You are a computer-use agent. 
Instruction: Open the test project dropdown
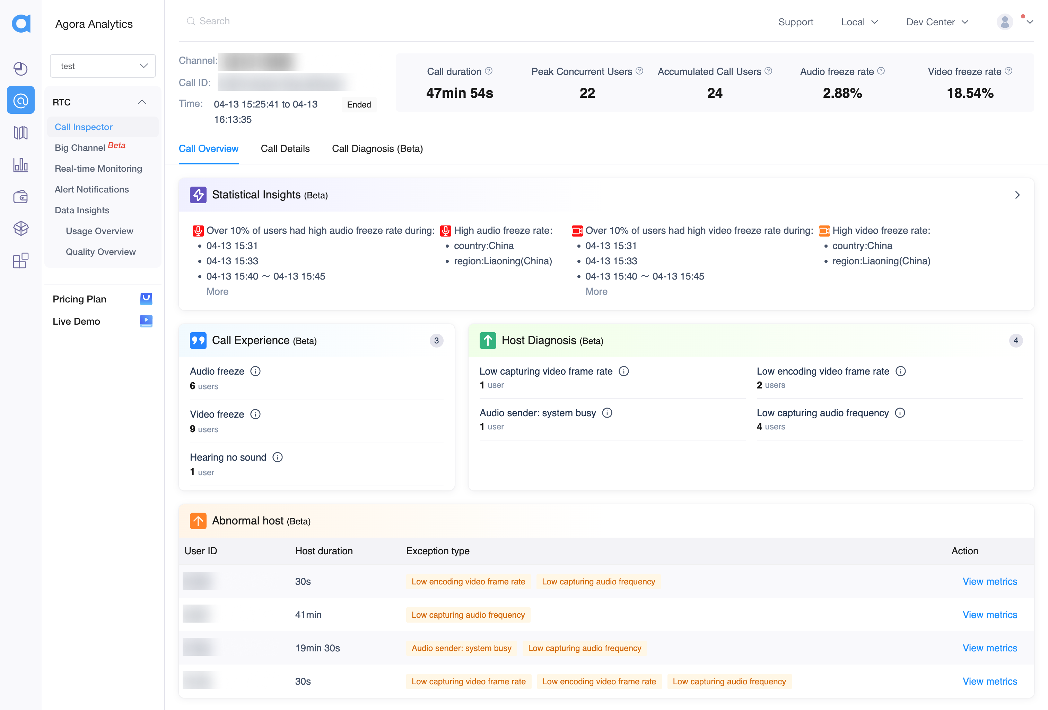103,66
